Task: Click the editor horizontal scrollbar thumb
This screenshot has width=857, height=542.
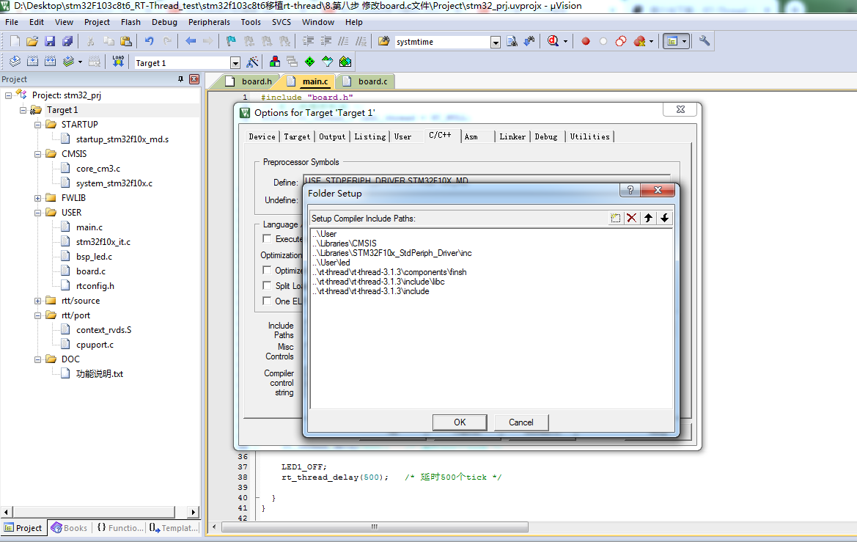Action: (x=375, y=527)
